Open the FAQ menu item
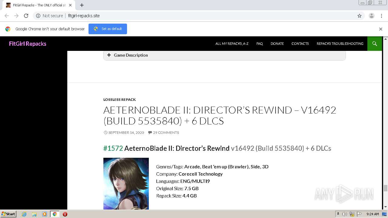Viewport: 388px width, 218px height. [259, 44]
